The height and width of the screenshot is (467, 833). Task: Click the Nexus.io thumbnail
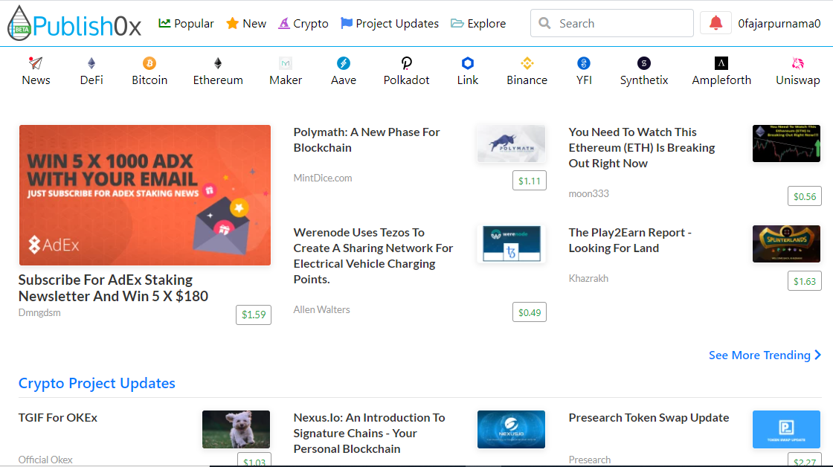click(x=511, y=429)
